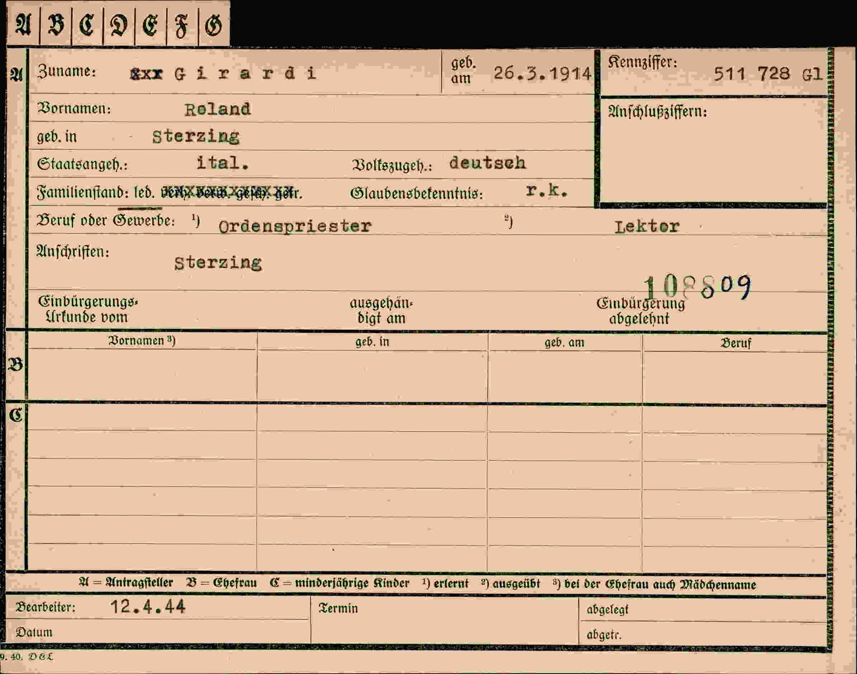
Task: Click the index tab letter C
Action: click(87, 26)
